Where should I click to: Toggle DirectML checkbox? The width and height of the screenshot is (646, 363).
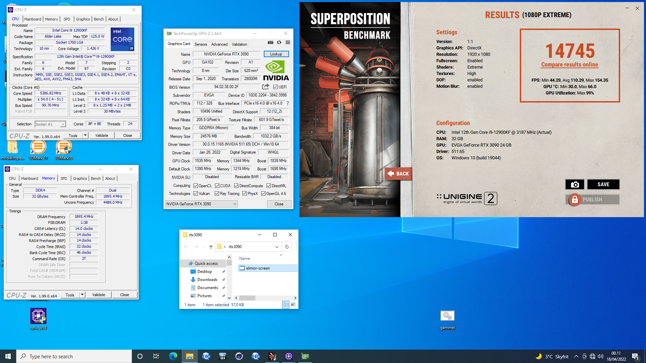pyautogui.click(x=269, y=186)
